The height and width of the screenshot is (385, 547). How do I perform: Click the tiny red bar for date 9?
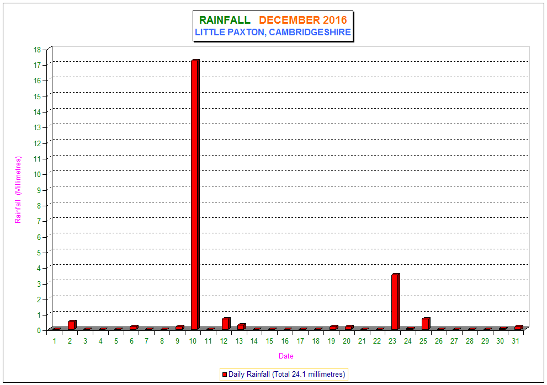point(179,328)
